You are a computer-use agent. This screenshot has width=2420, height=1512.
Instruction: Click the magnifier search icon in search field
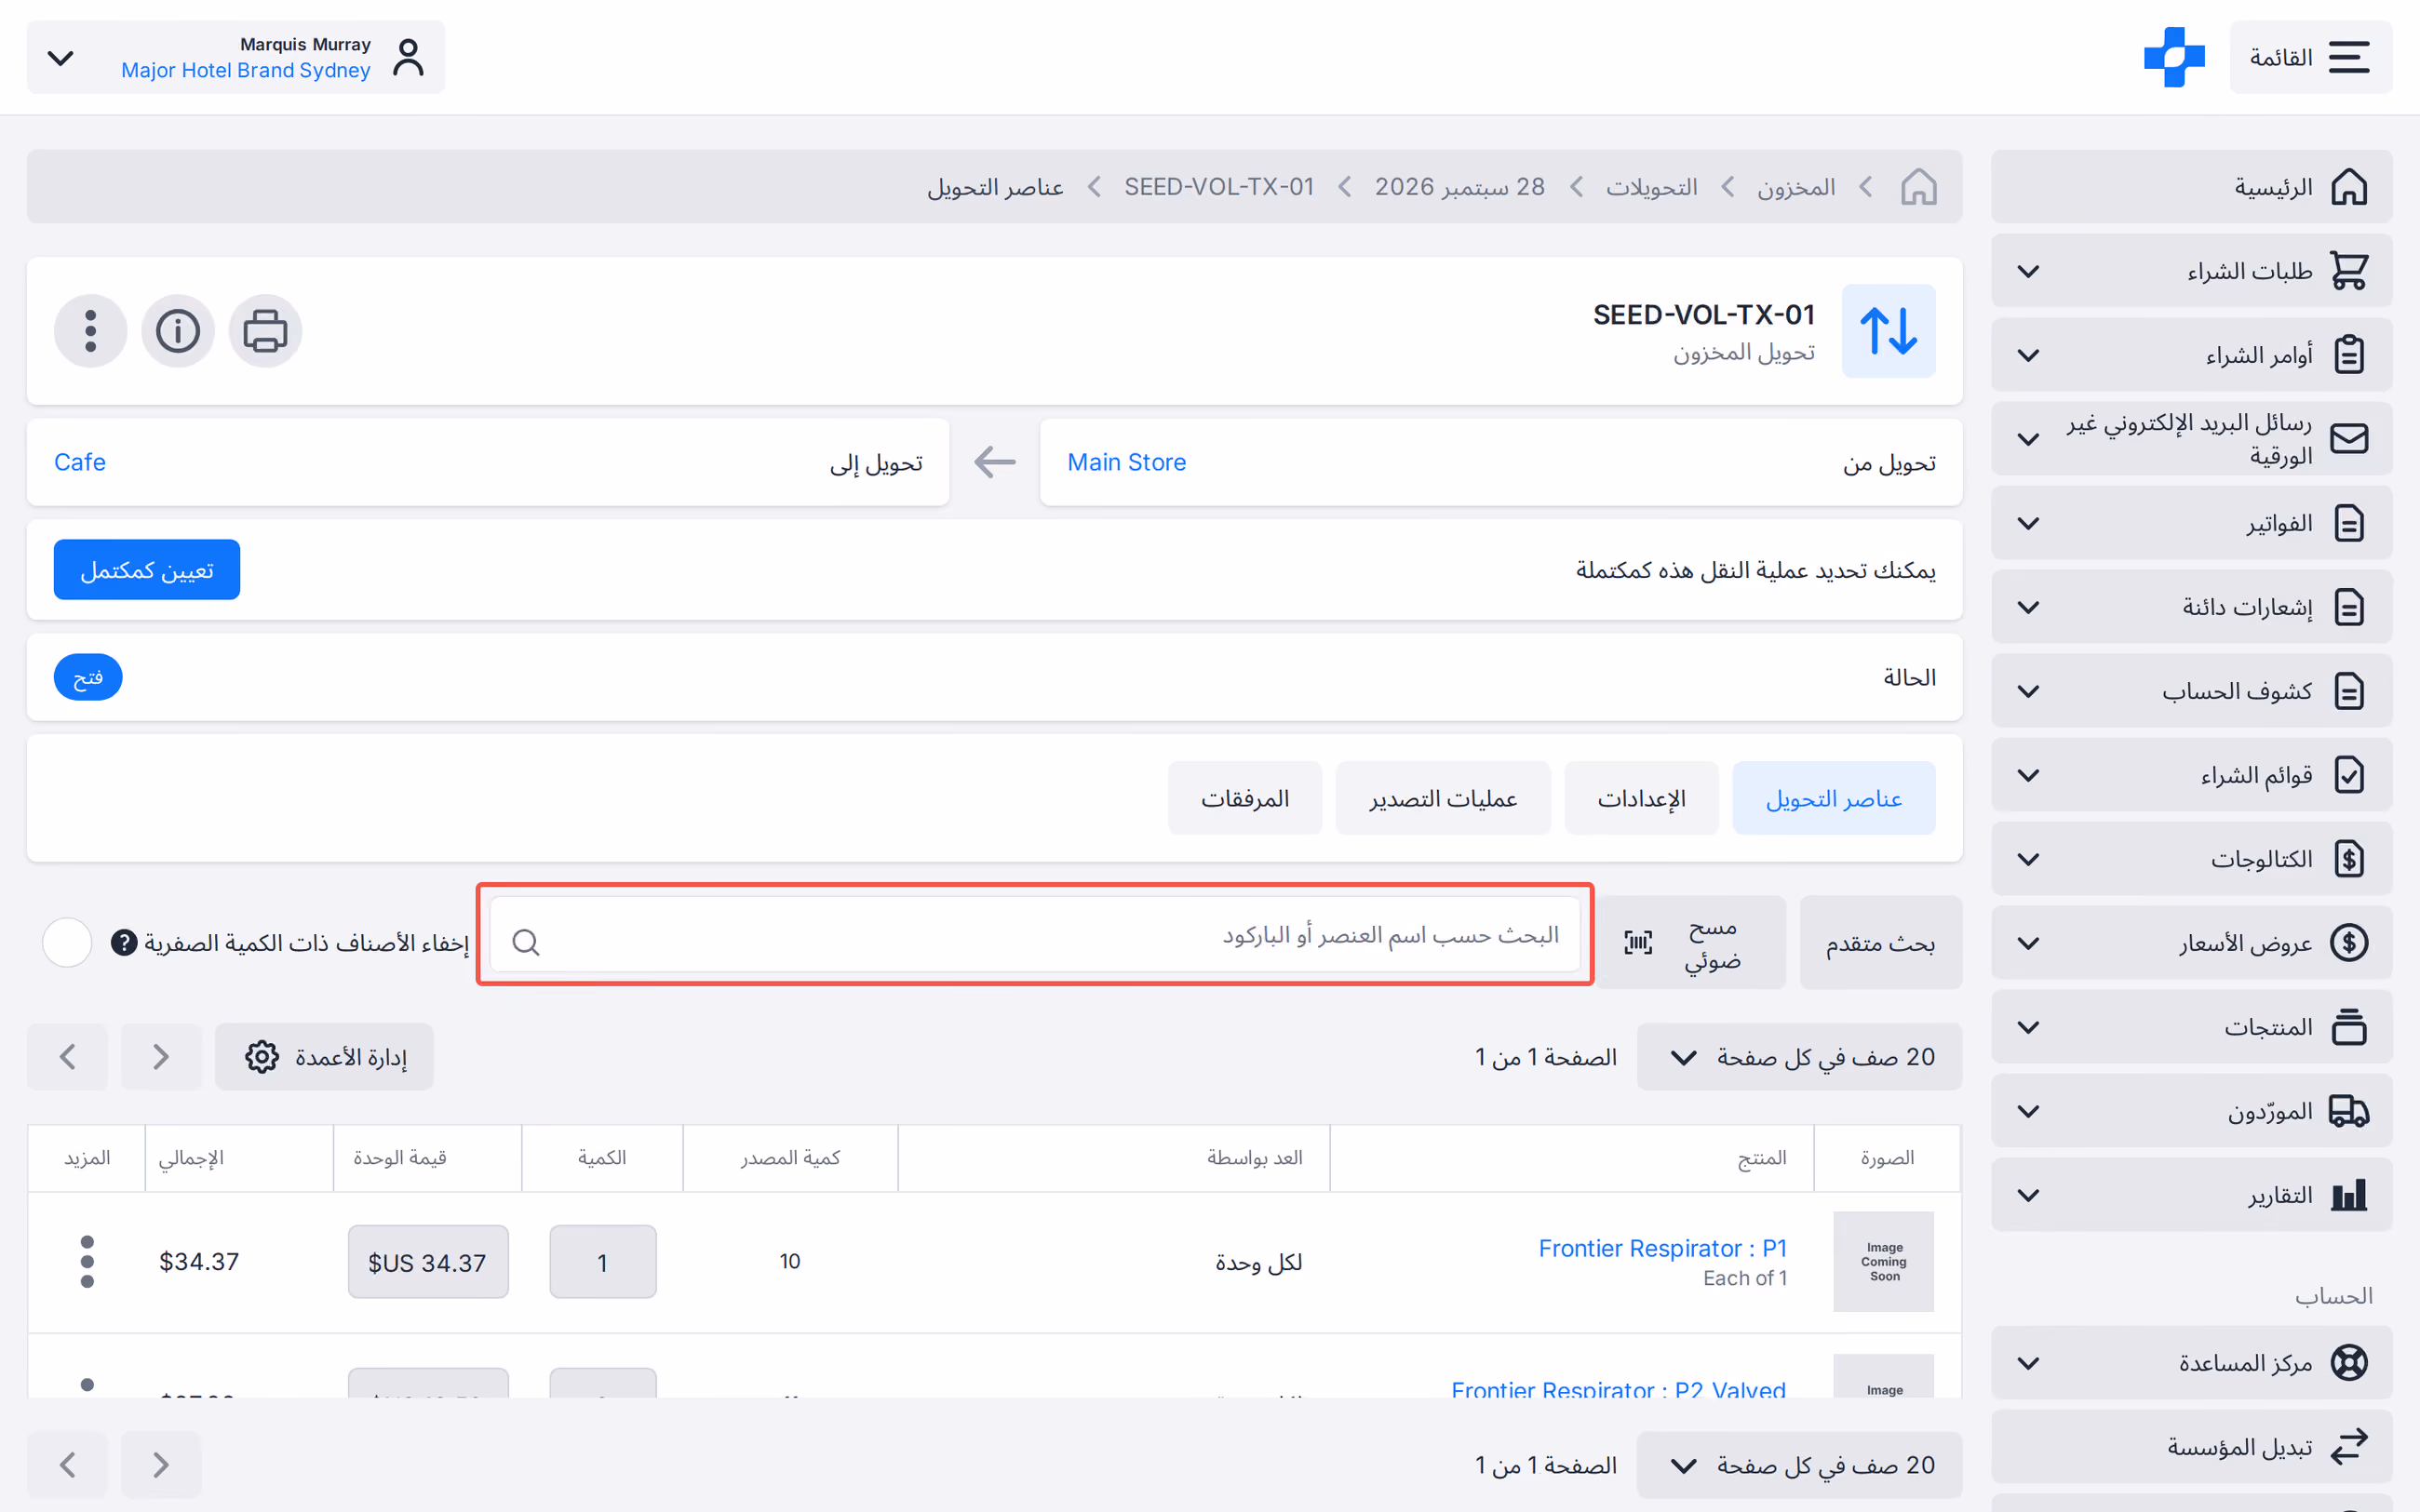526,942
